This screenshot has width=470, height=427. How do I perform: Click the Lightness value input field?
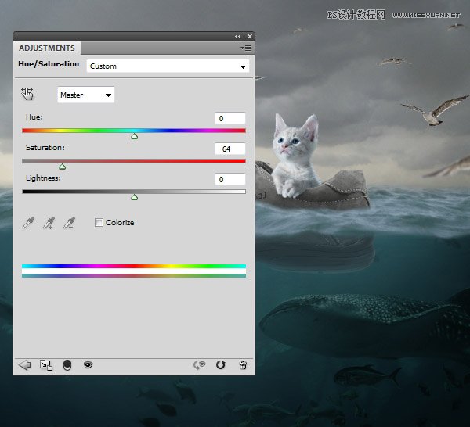click(230, 179)
